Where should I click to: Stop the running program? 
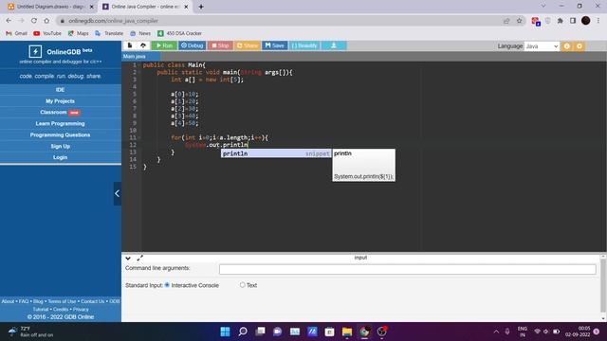click(x=220, y=45)
